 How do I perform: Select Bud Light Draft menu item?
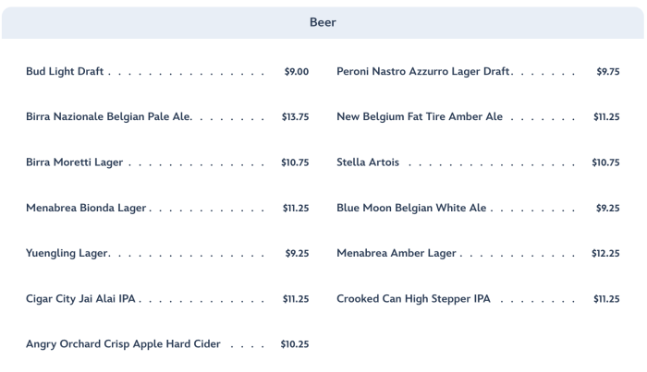point(65,72)
